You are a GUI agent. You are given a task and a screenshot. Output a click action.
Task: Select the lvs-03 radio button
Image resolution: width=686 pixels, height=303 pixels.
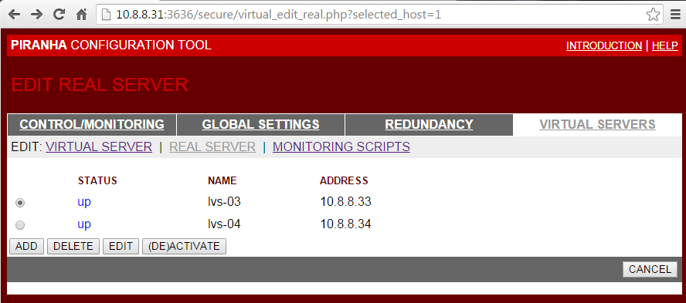[x=20, y=203]
